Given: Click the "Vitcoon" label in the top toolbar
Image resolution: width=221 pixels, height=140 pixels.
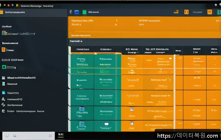Looking at the screenshot, I should tap(93, 12).
